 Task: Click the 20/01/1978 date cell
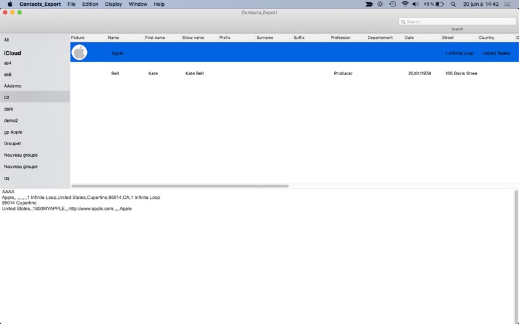point(419,73)
